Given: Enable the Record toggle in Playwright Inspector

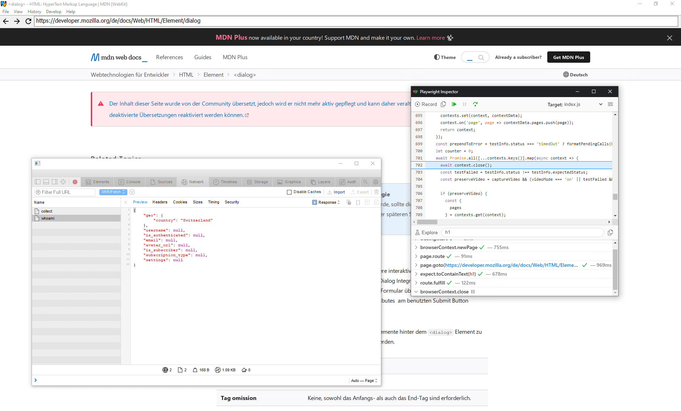Looking at the screenshot, I should point(426,104).
